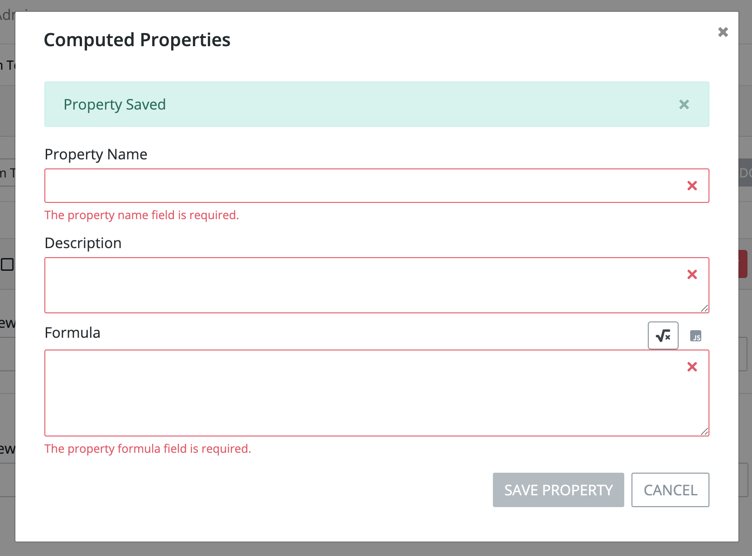Switch to the JS formula editor
This screenshot has height=556, width=752.
pos(696,336)
